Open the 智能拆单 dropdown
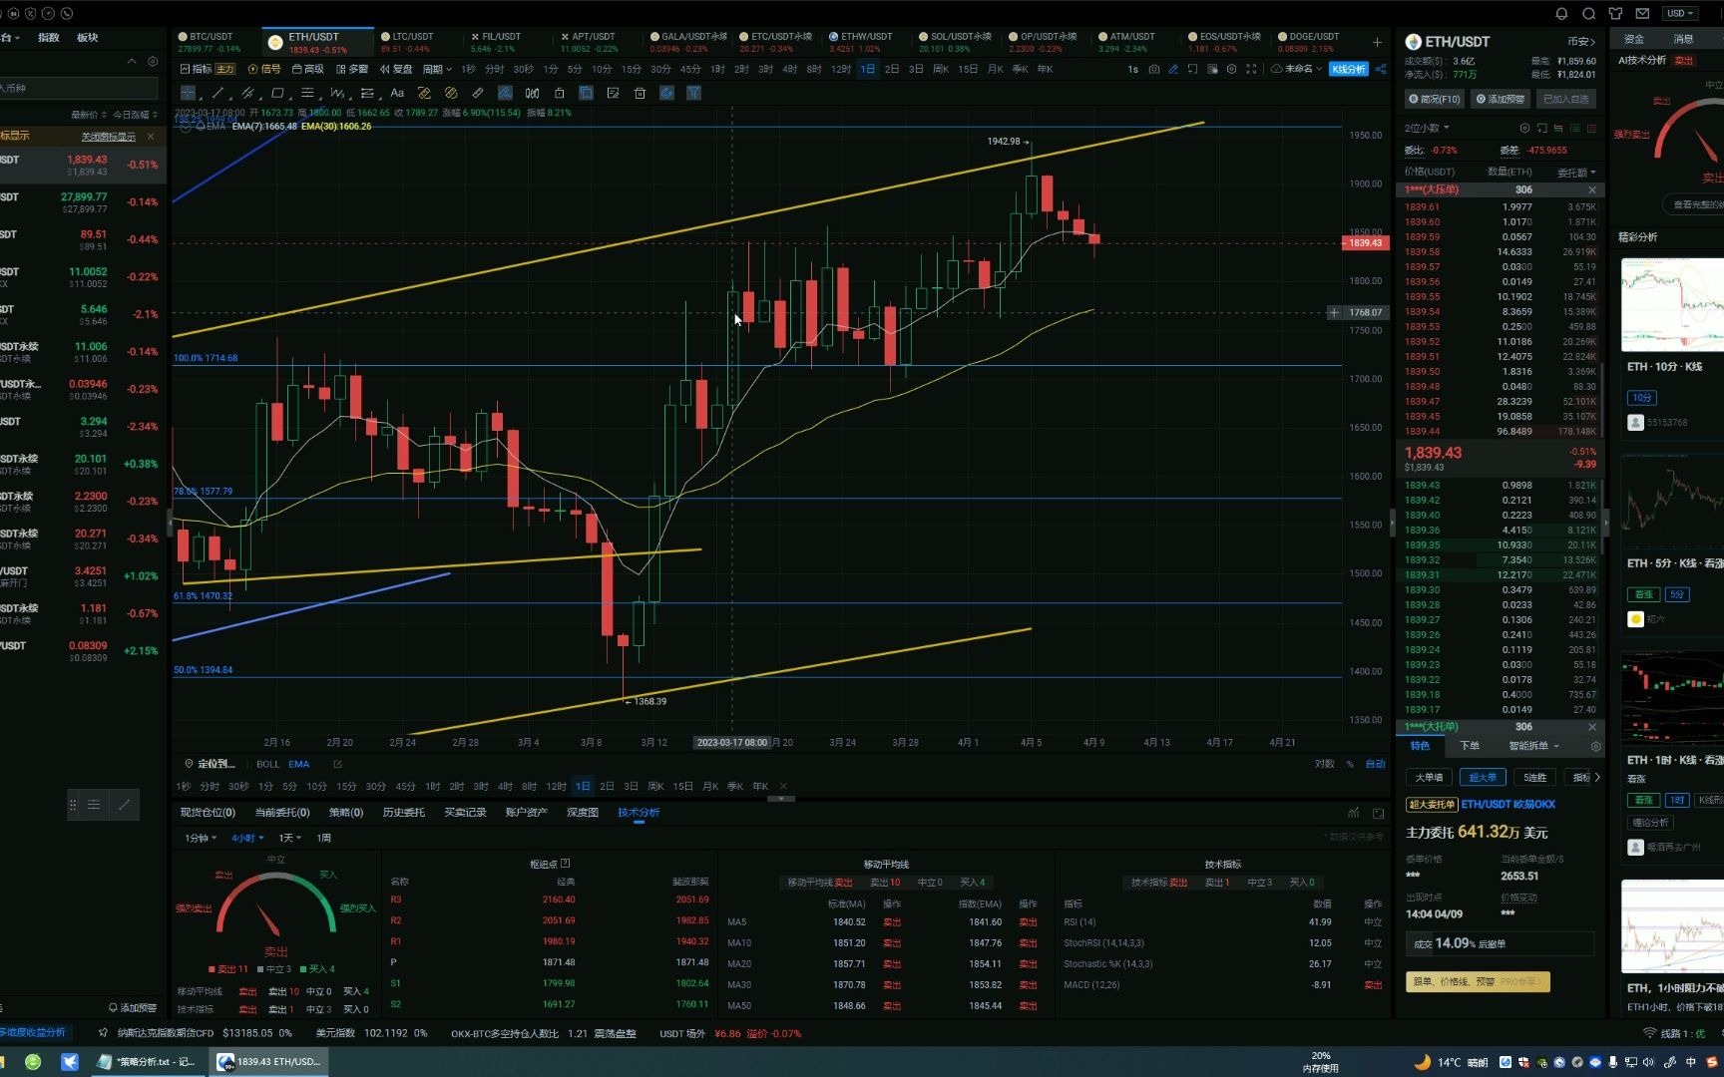The height and width of the screenshot is (1077, 1724). [1533, 746]
